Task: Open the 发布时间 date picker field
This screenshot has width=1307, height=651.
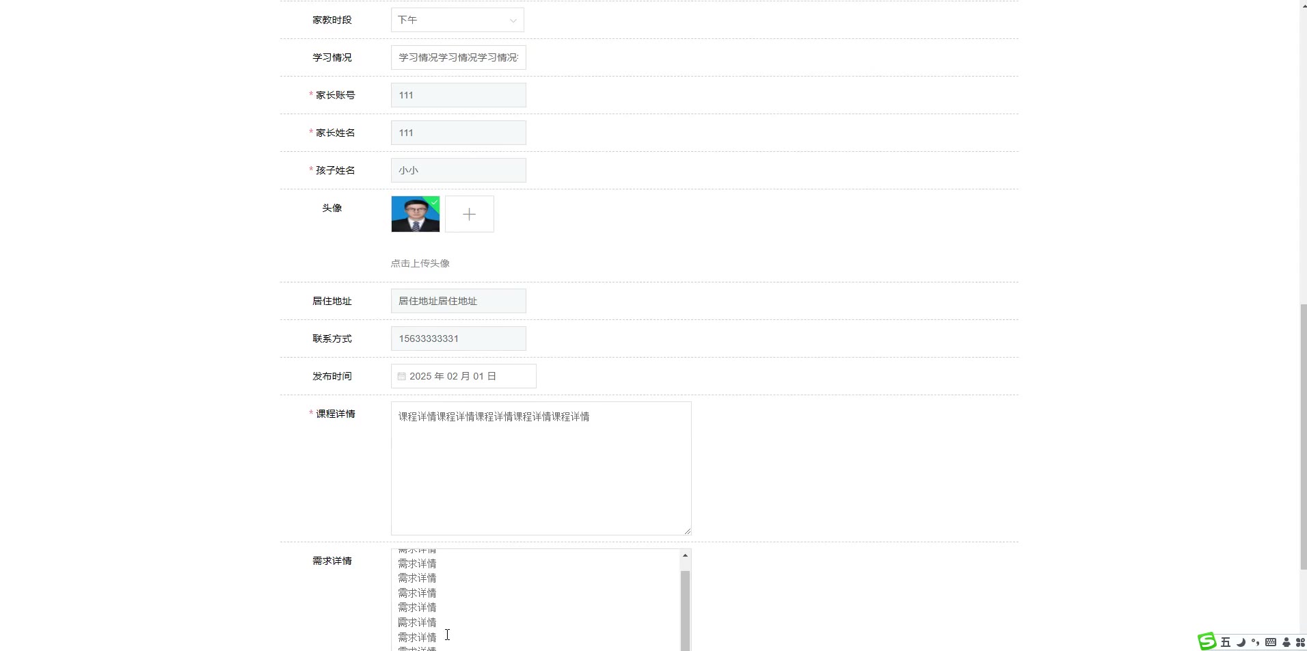Action: click(x=463, y=376)
